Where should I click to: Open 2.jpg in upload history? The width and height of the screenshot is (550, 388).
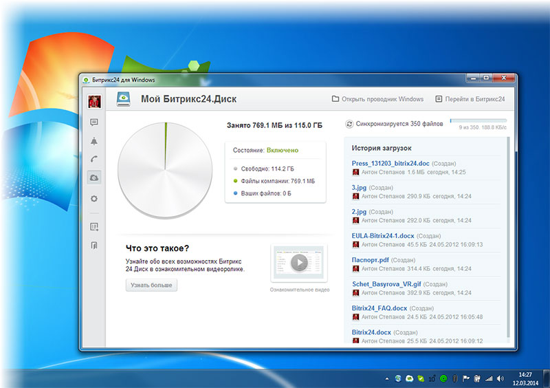(359, 212)
